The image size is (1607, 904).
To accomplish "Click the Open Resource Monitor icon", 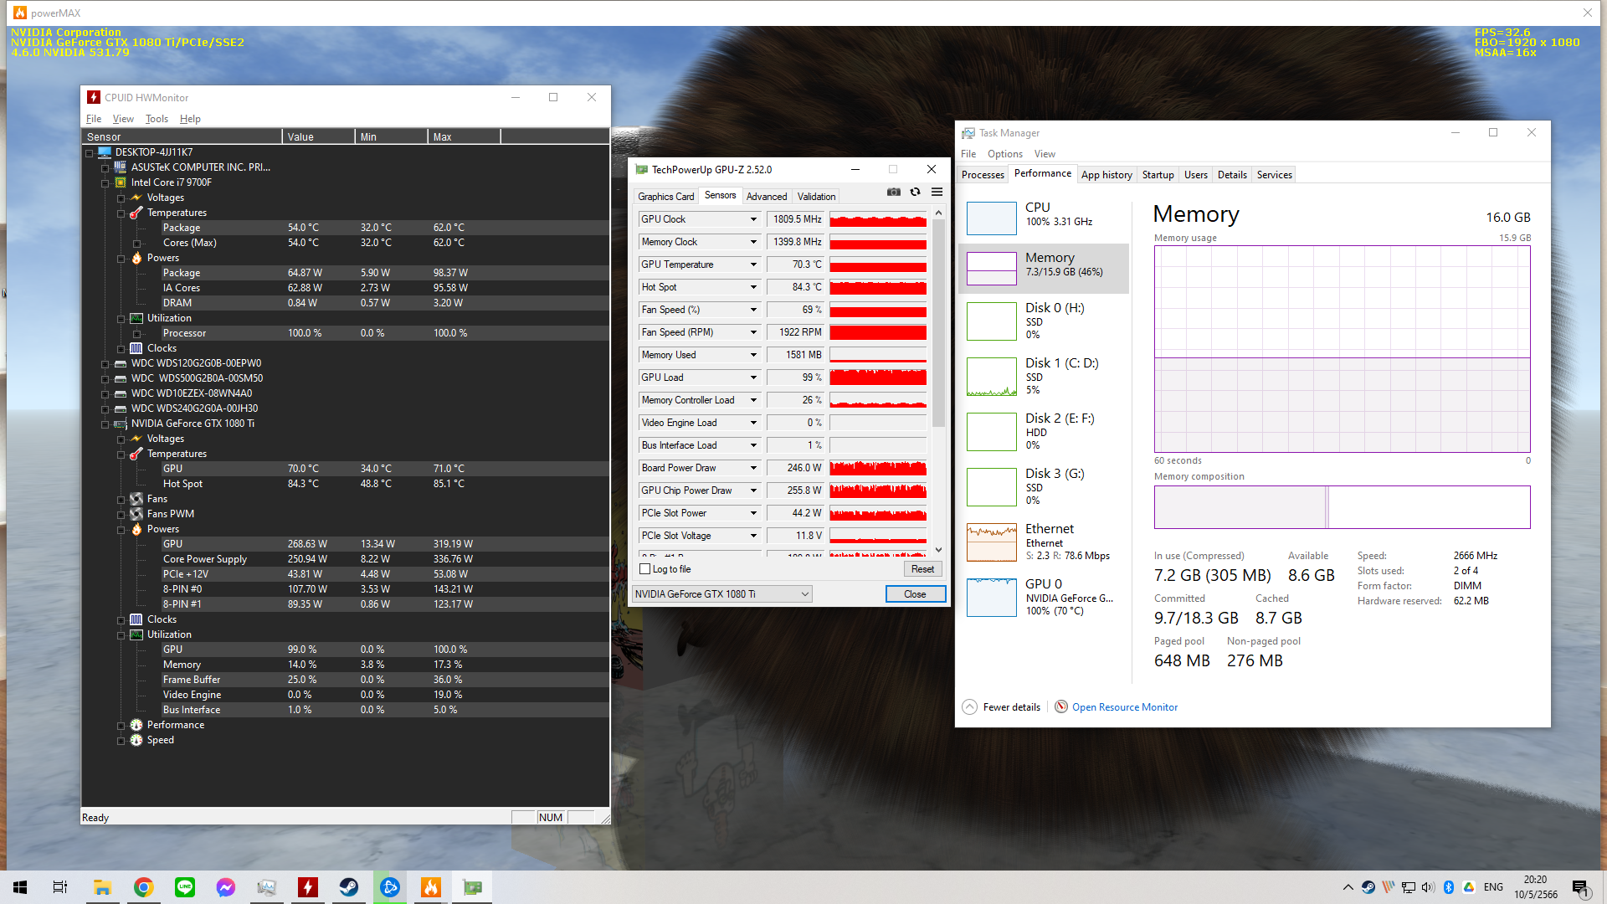I will pos(1061,707).
